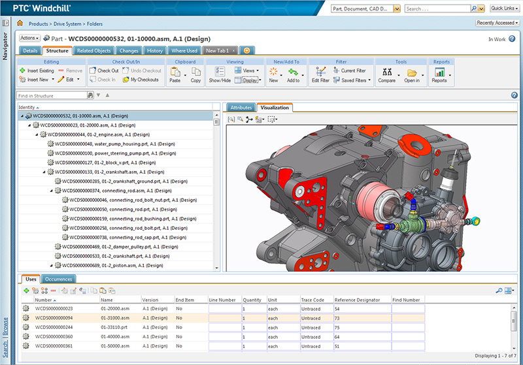Open the Actions dropdown
The image size is (523, 365).
tap(29, 38)
